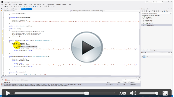Click the video progress slider handle
Screen dimensions: 174x97
86,93
